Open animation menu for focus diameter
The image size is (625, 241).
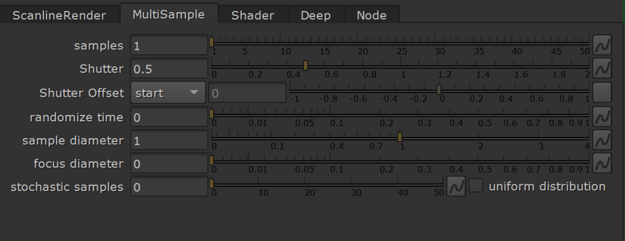coord(602,163)
